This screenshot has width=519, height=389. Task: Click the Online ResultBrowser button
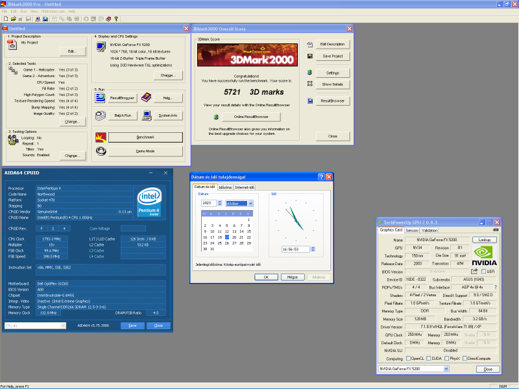tap(251, 117)
